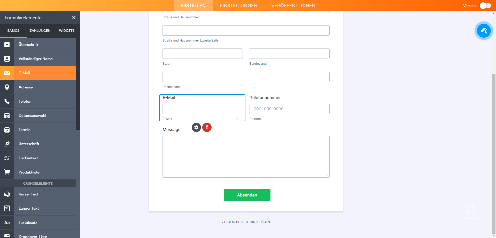
Task: Click the Unterschrift pen icon
Action: pyautogui.click(x=7, y=144)
